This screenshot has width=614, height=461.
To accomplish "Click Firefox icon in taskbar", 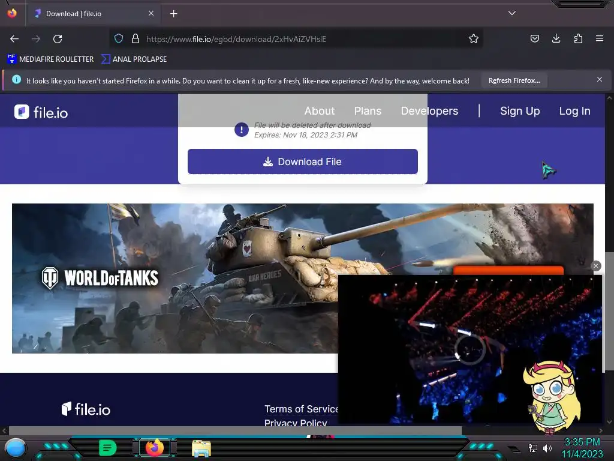I will pos(154,448).
